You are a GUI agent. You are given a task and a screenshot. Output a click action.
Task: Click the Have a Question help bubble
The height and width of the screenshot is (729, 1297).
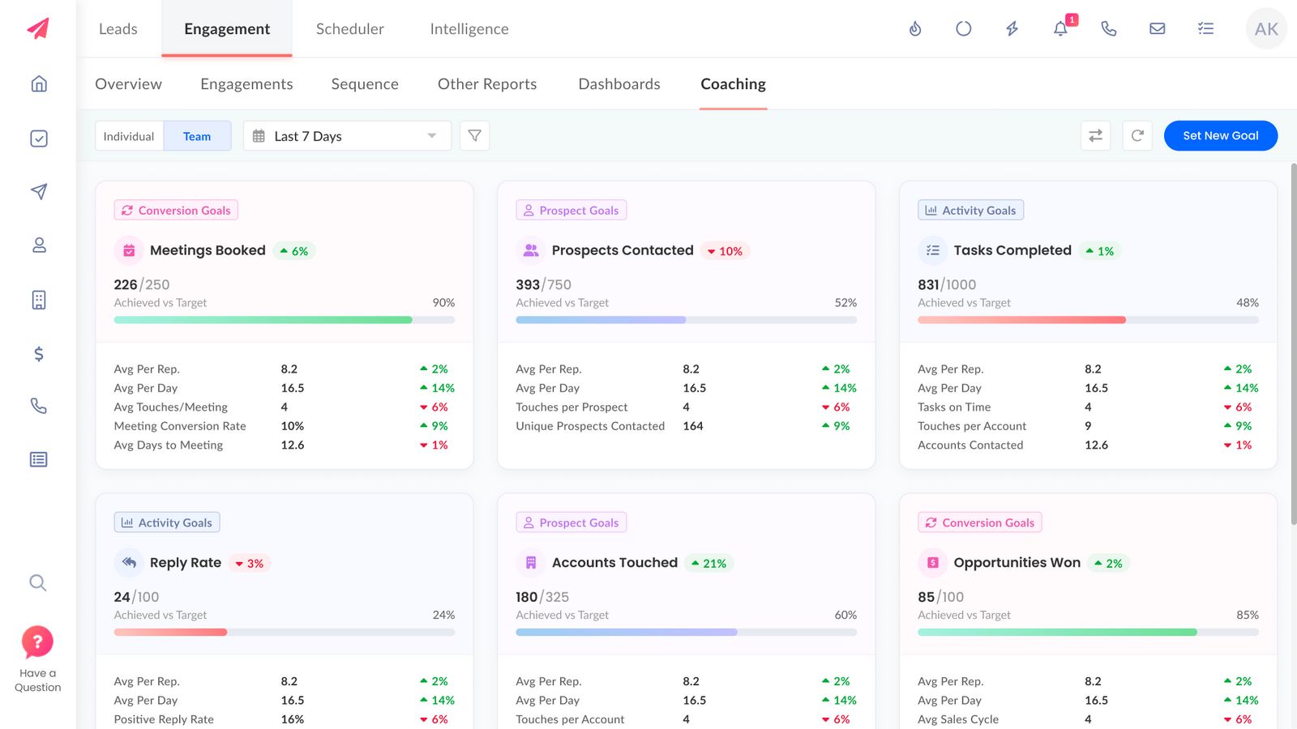pyautogui.click(x=37, y=642)
